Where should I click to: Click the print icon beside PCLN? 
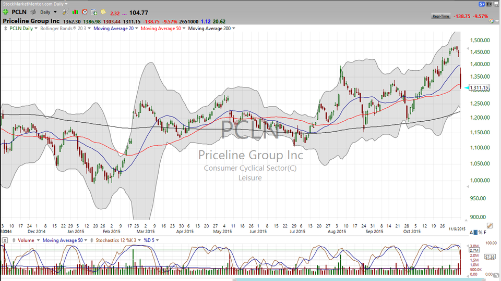pyautogui.click(x=32, y=12)
